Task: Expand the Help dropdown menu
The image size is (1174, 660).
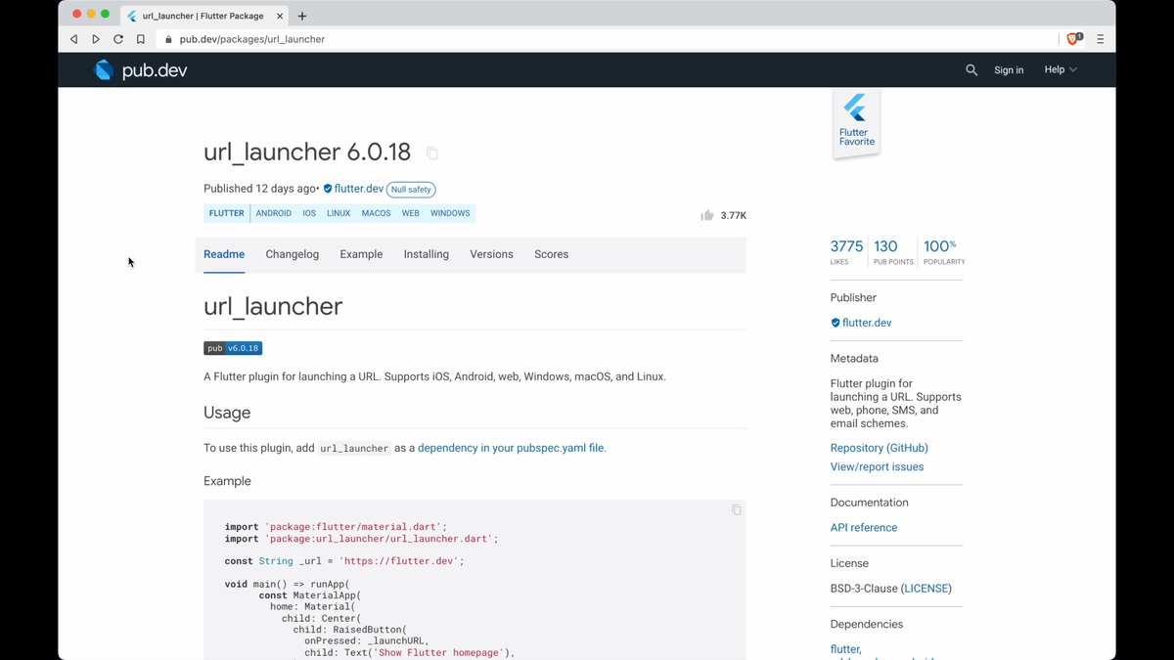Action: coord(1061,70)
